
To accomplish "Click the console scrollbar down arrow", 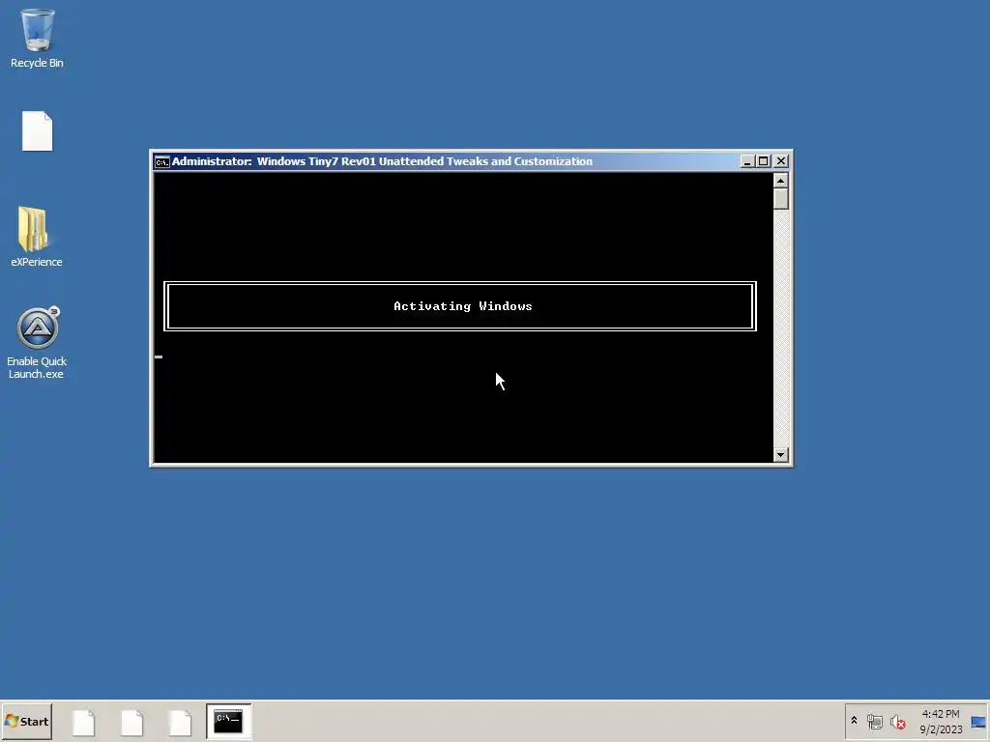I will pos(781,455).
